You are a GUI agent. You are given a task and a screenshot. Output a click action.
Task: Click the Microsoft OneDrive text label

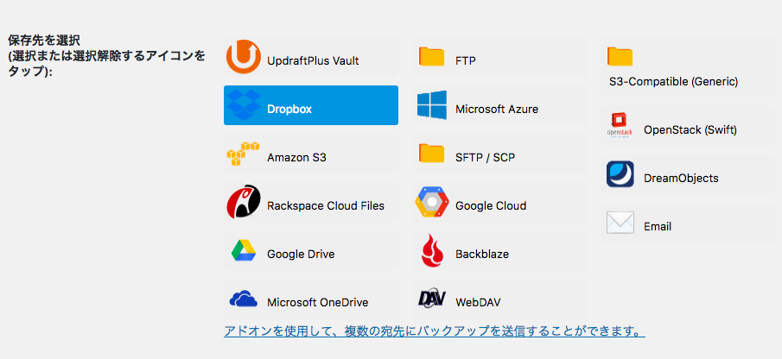tap(318, 302)
